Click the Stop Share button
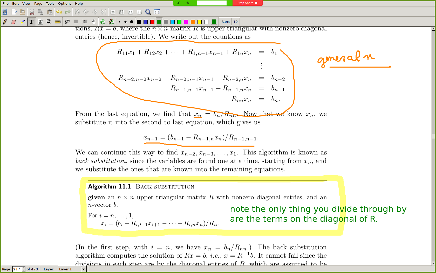 247,3
